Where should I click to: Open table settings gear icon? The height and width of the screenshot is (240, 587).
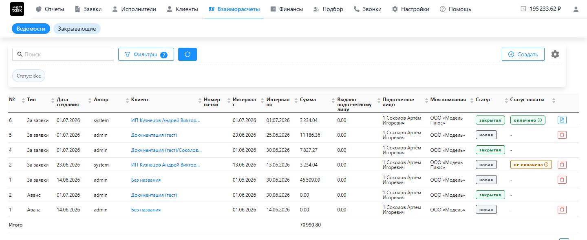[555, 54]
